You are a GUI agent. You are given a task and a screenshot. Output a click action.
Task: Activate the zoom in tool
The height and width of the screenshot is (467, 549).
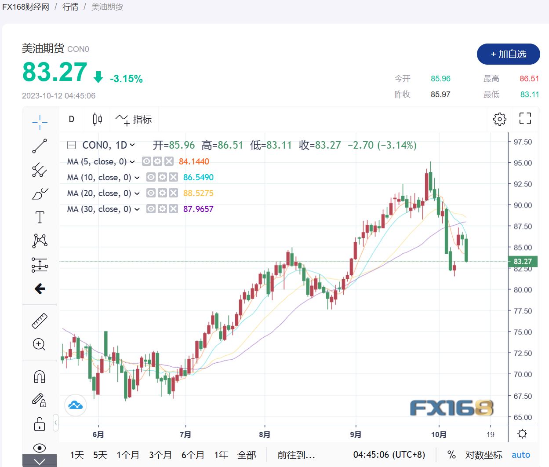click(40, 344)
